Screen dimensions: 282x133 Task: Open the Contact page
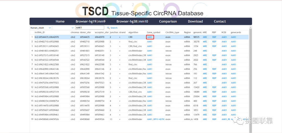(x=220, y=22)
